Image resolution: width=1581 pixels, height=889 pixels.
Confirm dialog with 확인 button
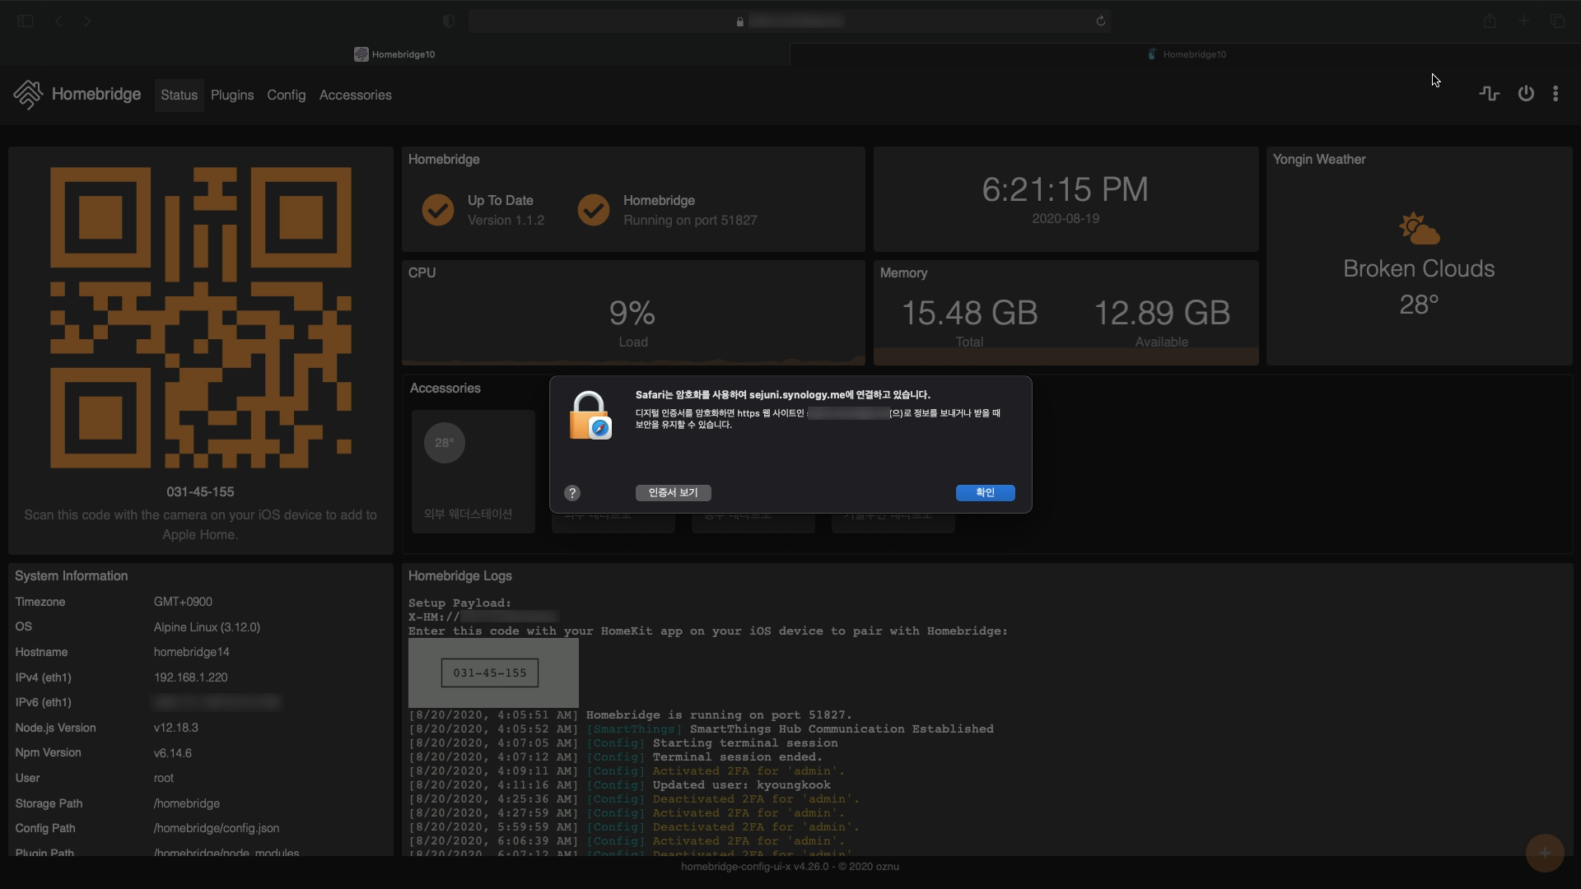[x=985, y=493]
